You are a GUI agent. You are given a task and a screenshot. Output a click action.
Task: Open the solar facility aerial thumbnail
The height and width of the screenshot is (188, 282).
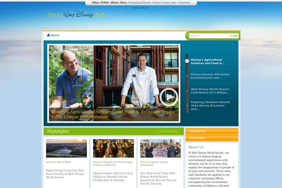[66, 148]
